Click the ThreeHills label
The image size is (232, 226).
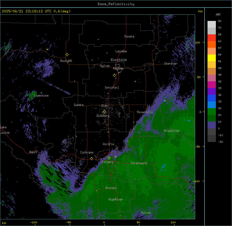click(145, 112)
